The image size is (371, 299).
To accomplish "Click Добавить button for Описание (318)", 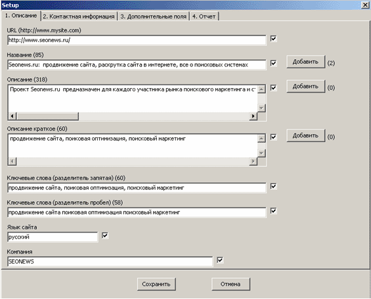I will click(x=306, y=86).
